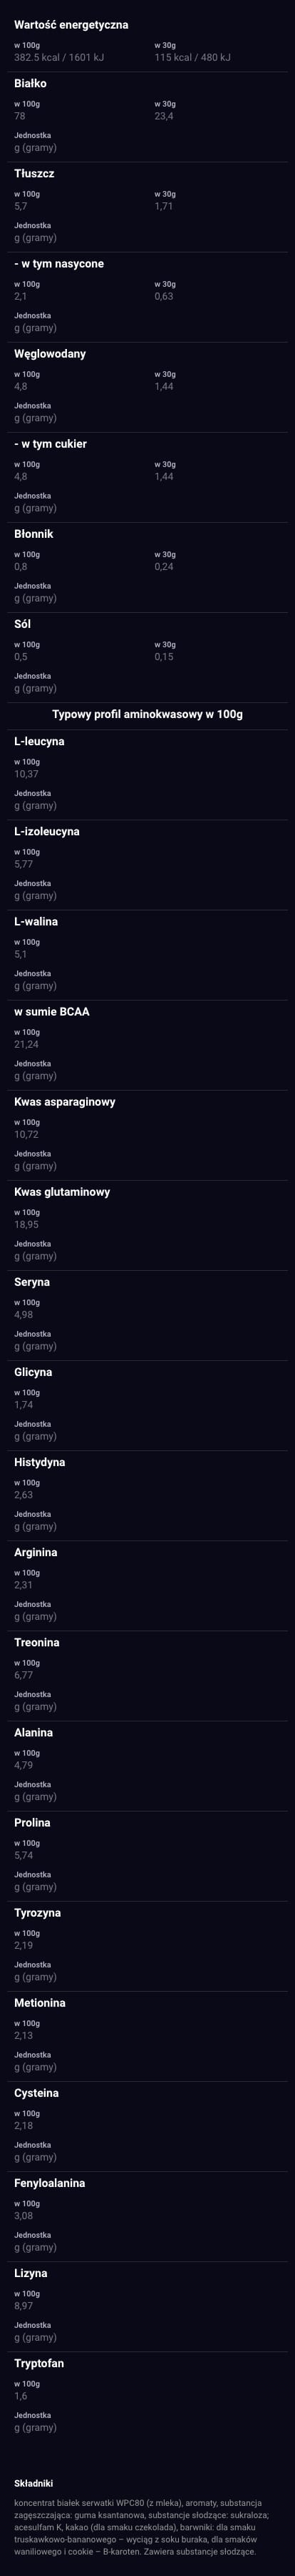295x2576 pixels.
Task: Click the Cysteina heading
Action: (36, 2092)
